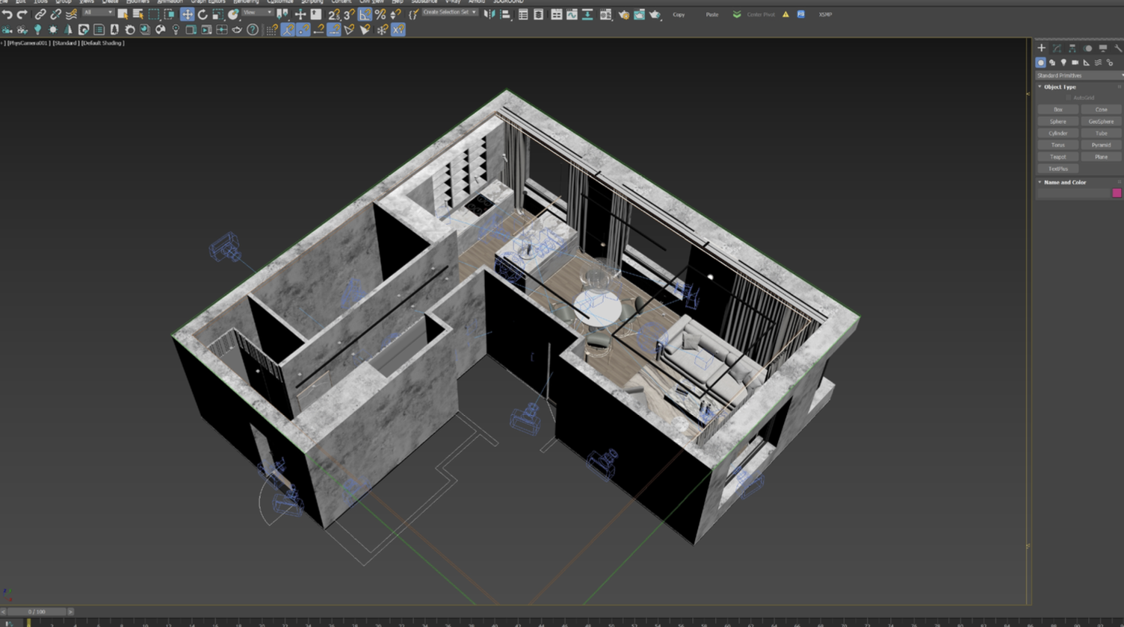This screenshot has width=1124, height=627.
Task: Activate the Select and Link tool
Action: coord(40,14)
